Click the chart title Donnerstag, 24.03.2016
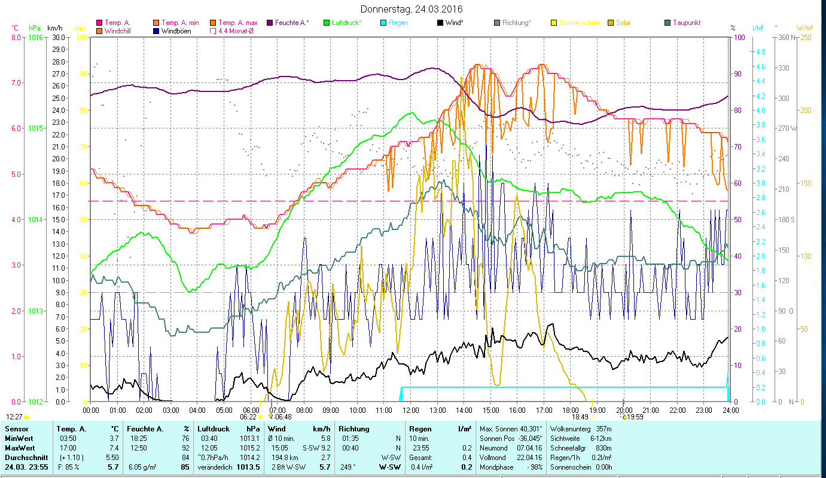Viewport: 826px width, 478px height. [x=412, y=10]
